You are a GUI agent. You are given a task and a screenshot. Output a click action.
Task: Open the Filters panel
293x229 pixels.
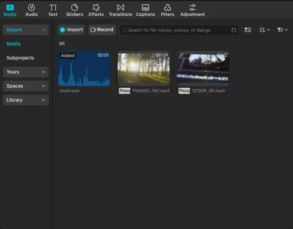tap(167, 10)
